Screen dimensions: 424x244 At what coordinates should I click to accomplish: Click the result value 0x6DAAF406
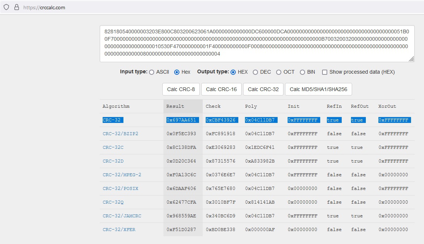(181, 188)
